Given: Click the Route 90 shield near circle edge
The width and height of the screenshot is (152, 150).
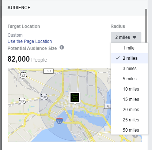Looking at the screenshot, I should (44, 97).
